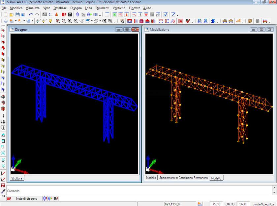Click the light bulb toolbar icon
The height and width of the screenshot is (206, 277).
click(x=50, y=21)
